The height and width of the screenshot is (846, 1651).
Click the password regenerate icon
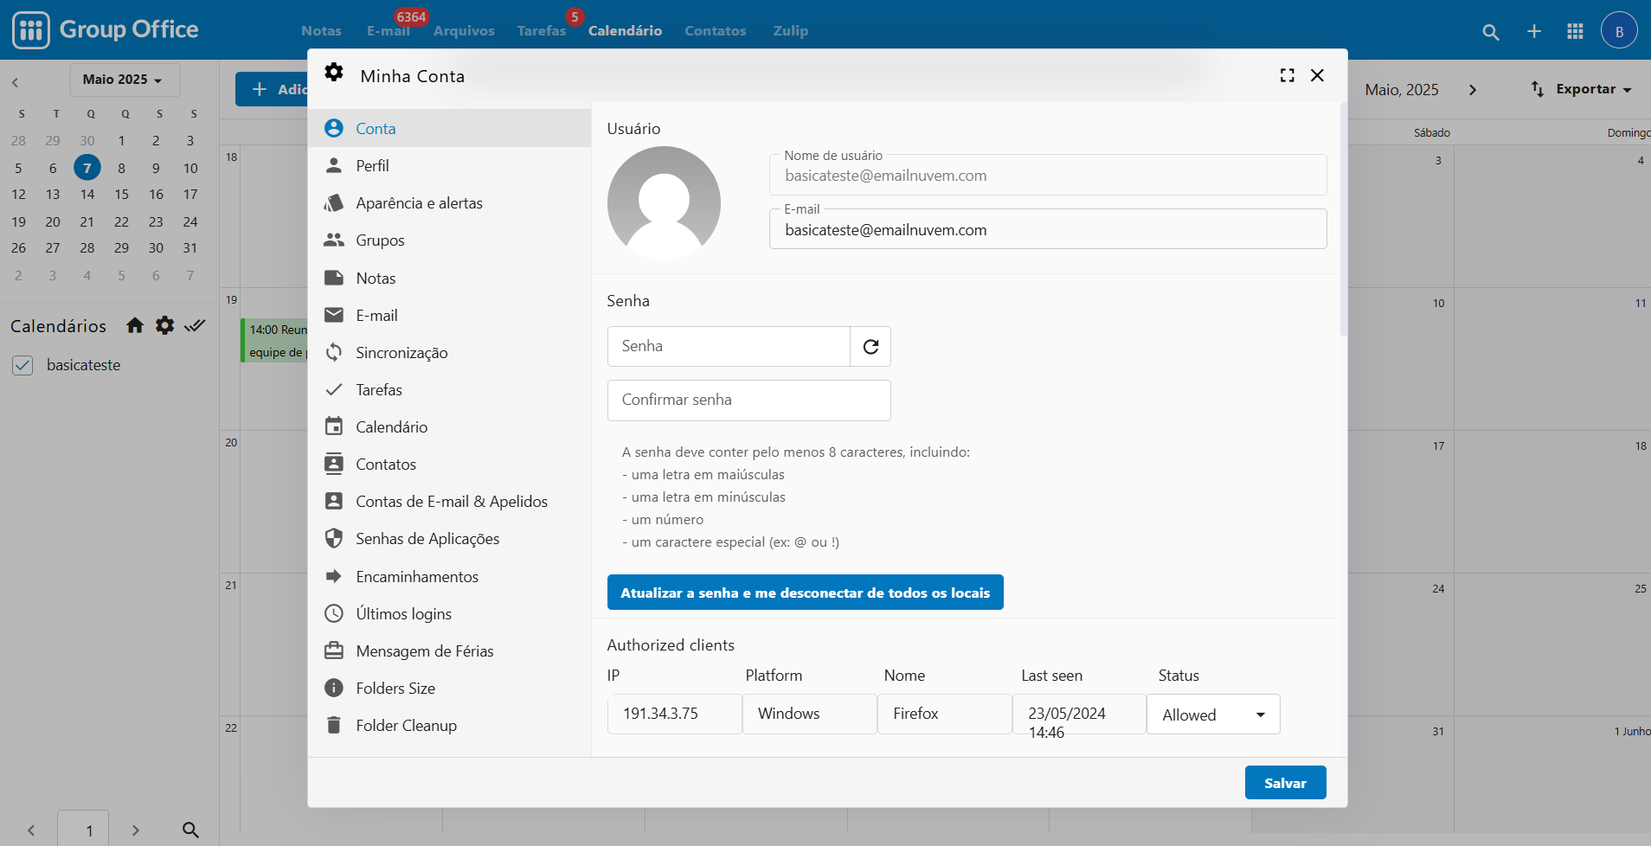(870, 347)
